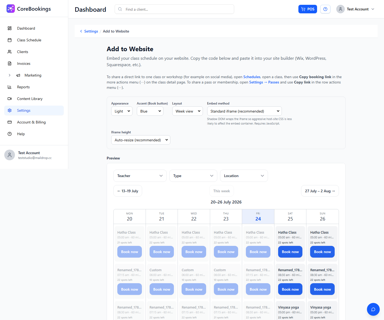Book now for Sunday 26 Hatha Class
384x320 pixels.
322,252
